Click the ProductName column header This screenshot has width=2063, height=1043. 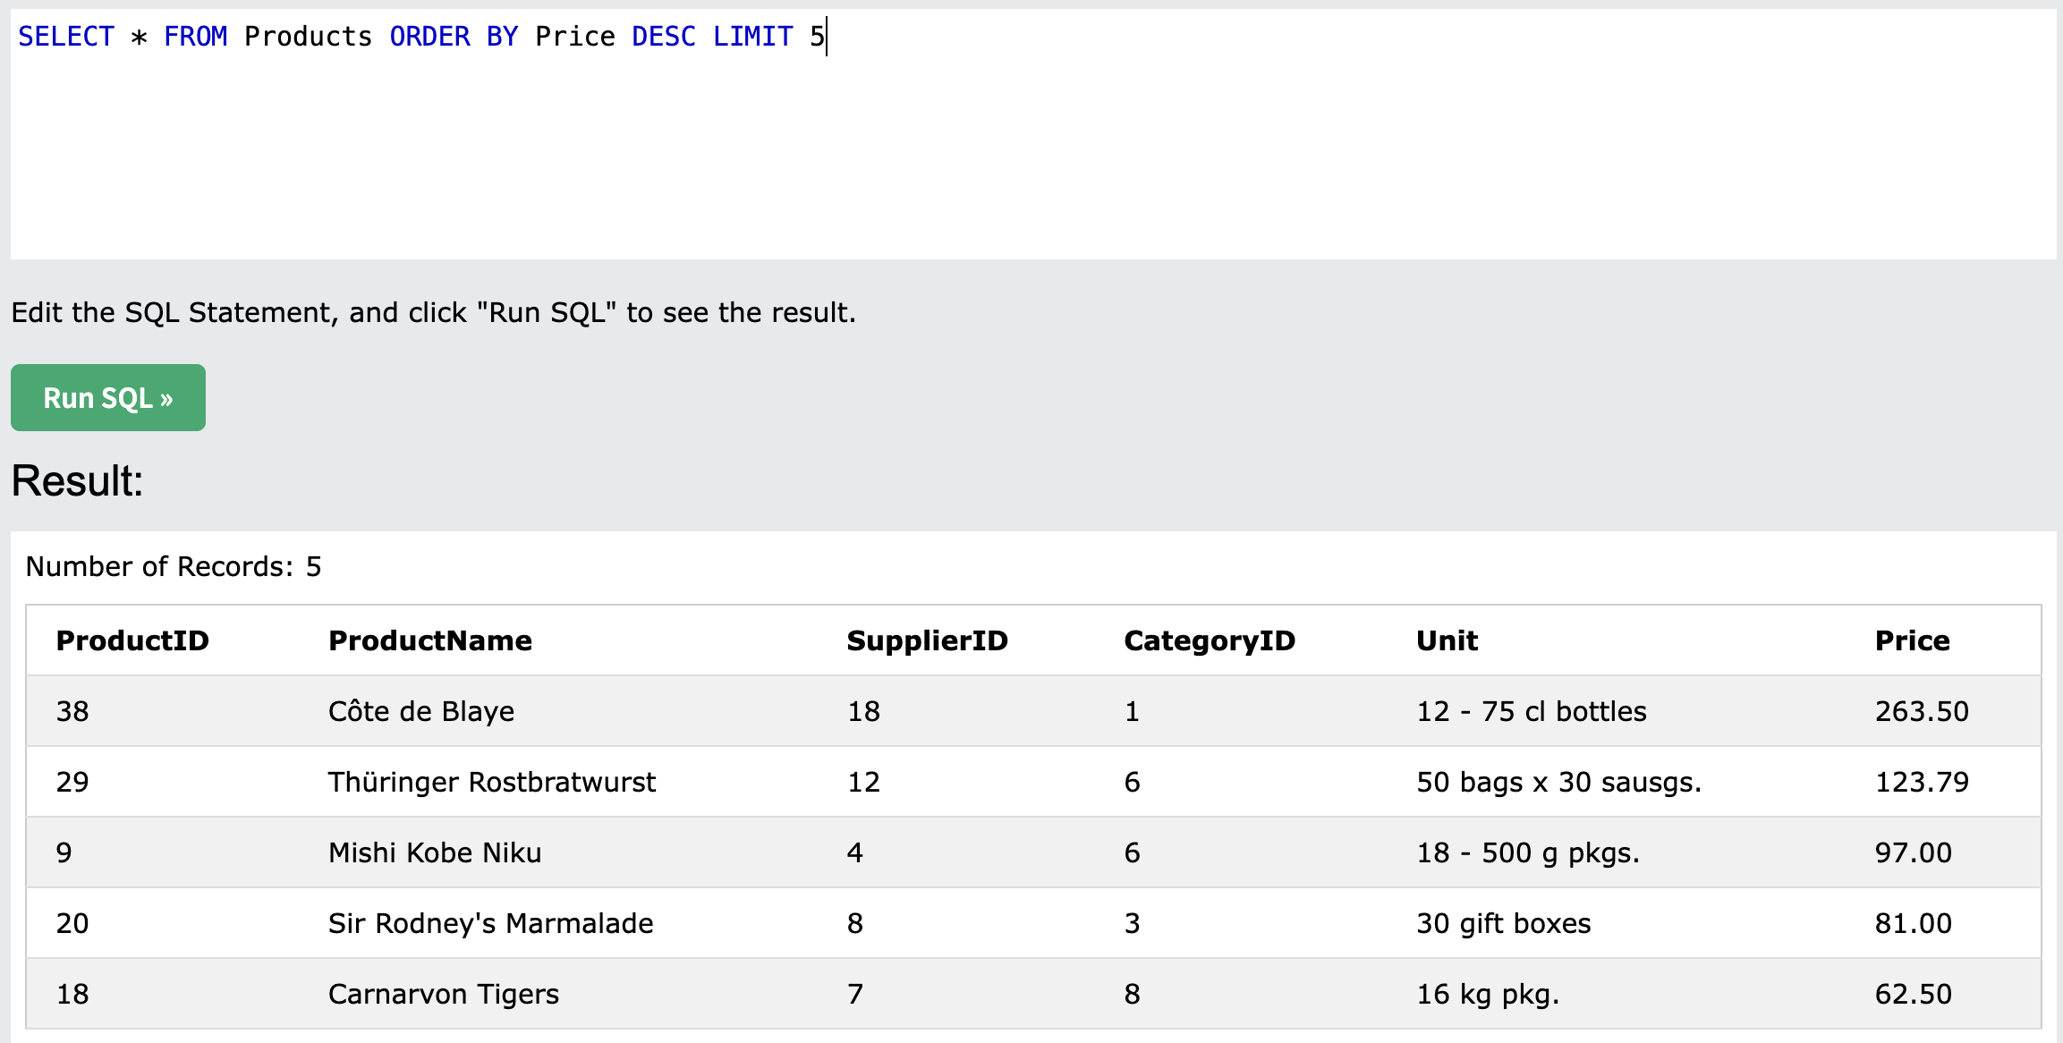click(430, 640)
